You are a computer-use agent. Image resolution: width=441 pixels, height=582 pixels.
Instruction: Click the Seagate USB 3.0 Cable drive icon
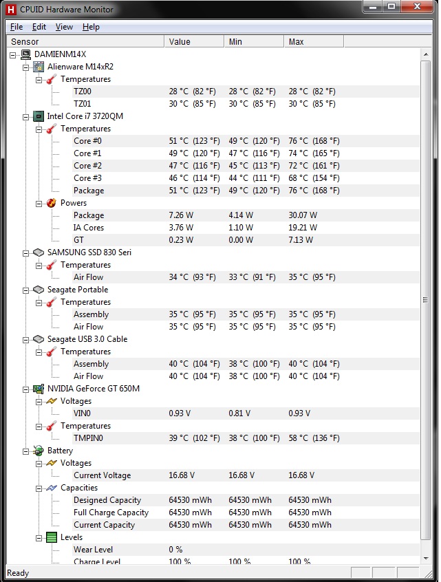39,339
